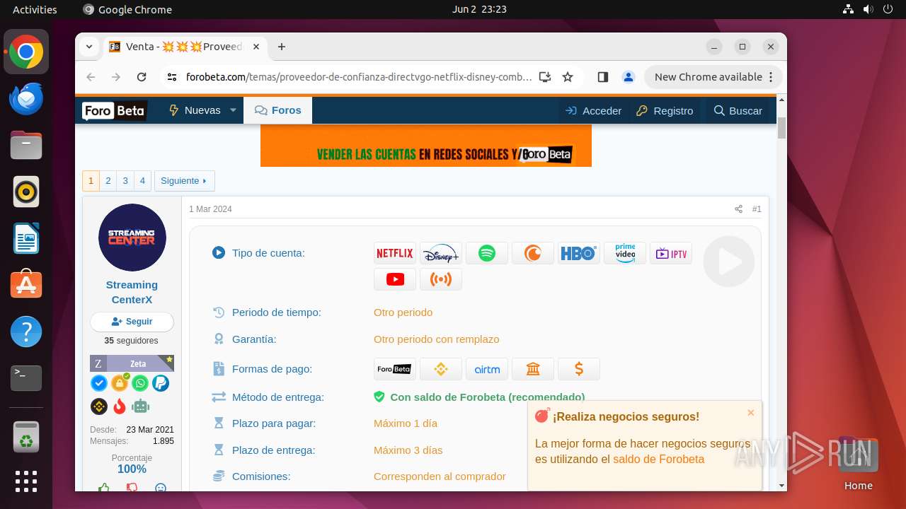Click Acceder to log in

594,110
